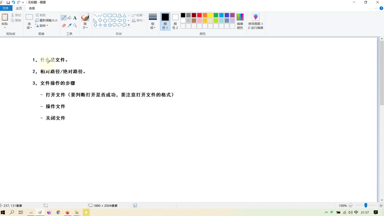Expand the shapes gallery more arrow

click(x=129, y=25)
